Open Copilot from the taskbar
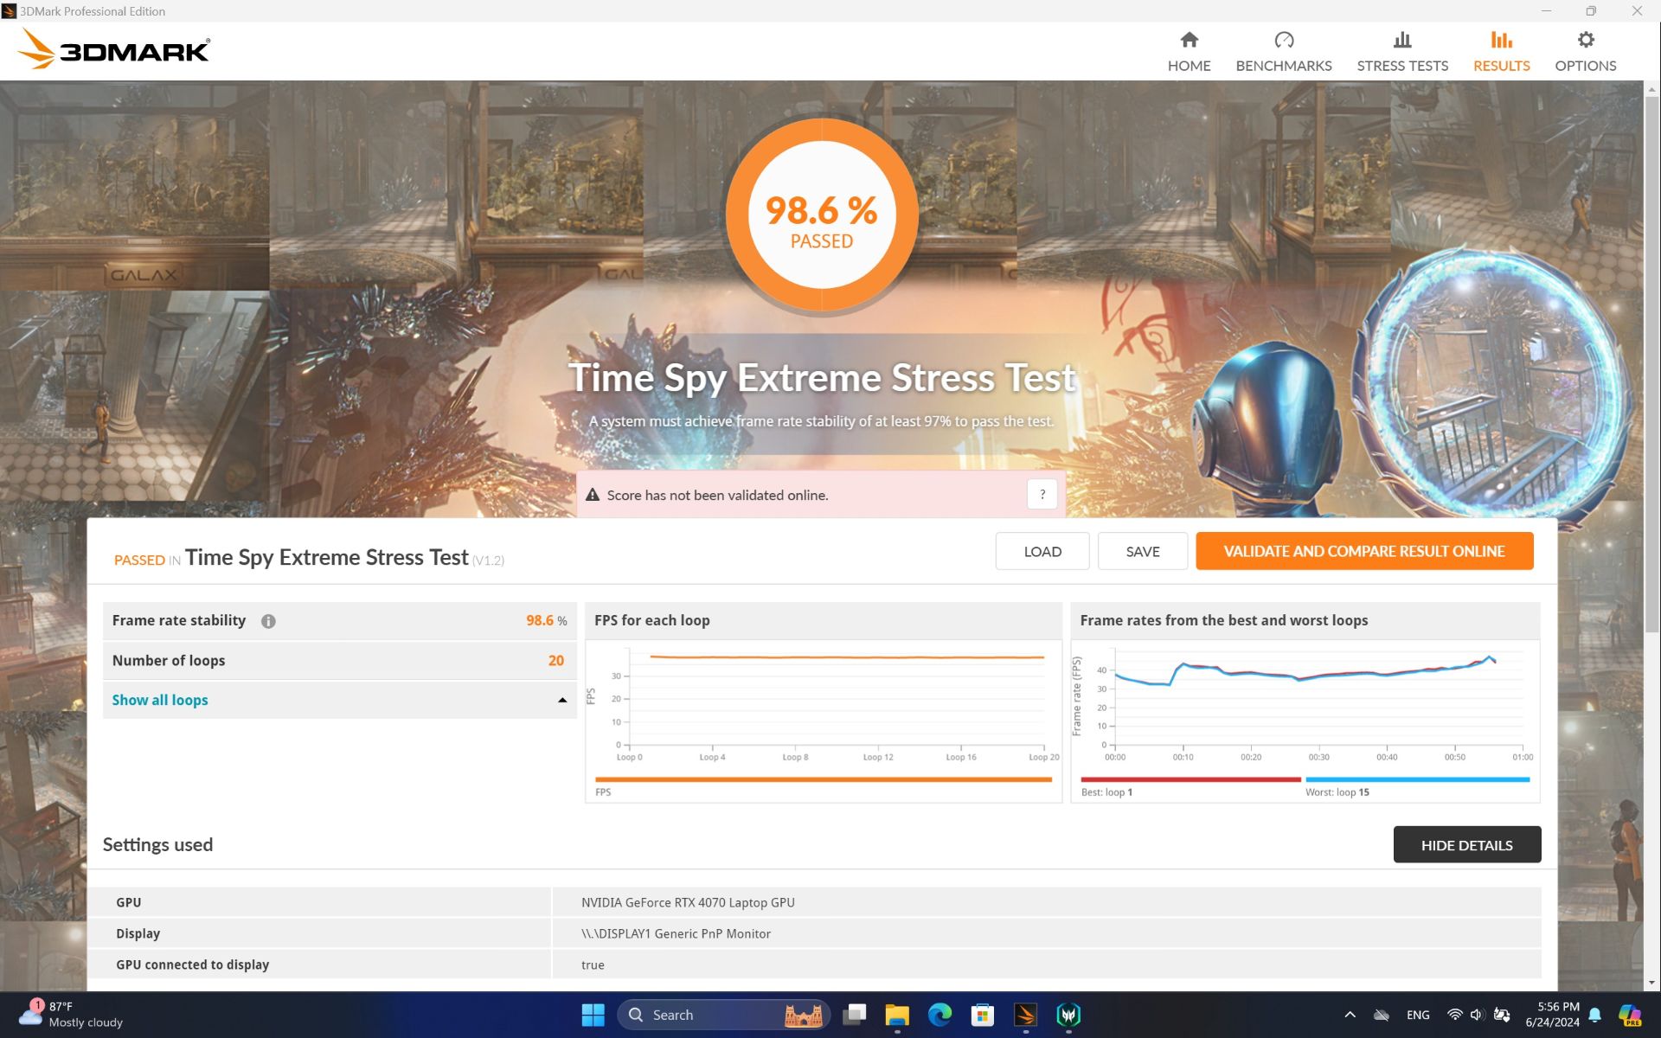Screen dimensions: 1661x1038 1630,1015
